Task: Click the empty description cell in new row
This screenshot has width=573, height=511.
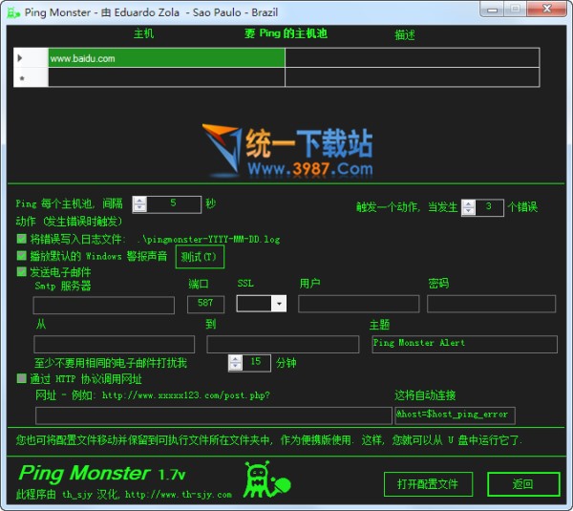Action: coord(413,77)
